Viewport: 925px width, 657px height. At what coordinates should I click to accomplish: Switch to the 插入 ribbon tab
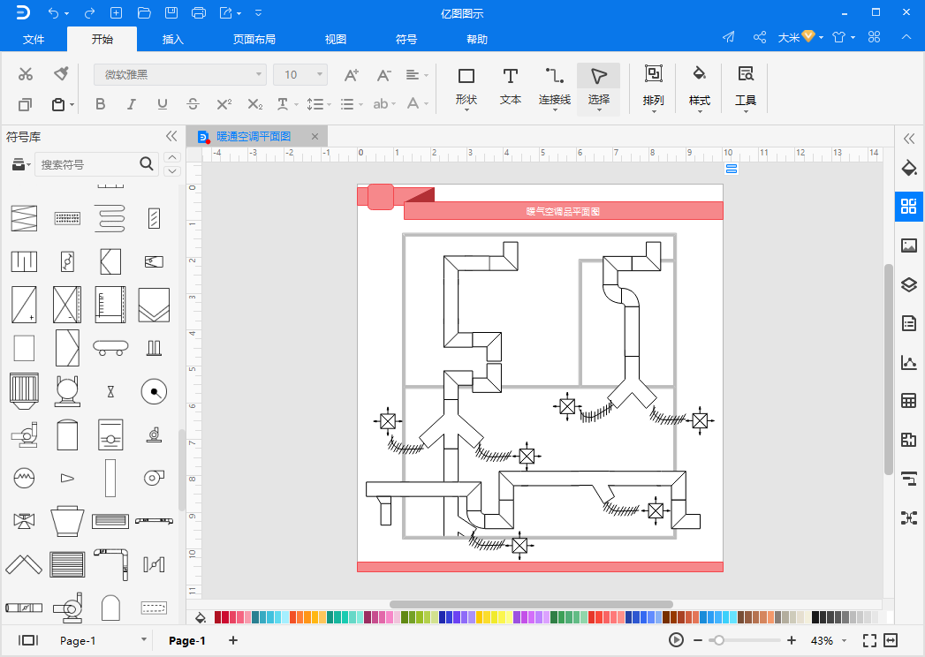[x=173, y=39]
